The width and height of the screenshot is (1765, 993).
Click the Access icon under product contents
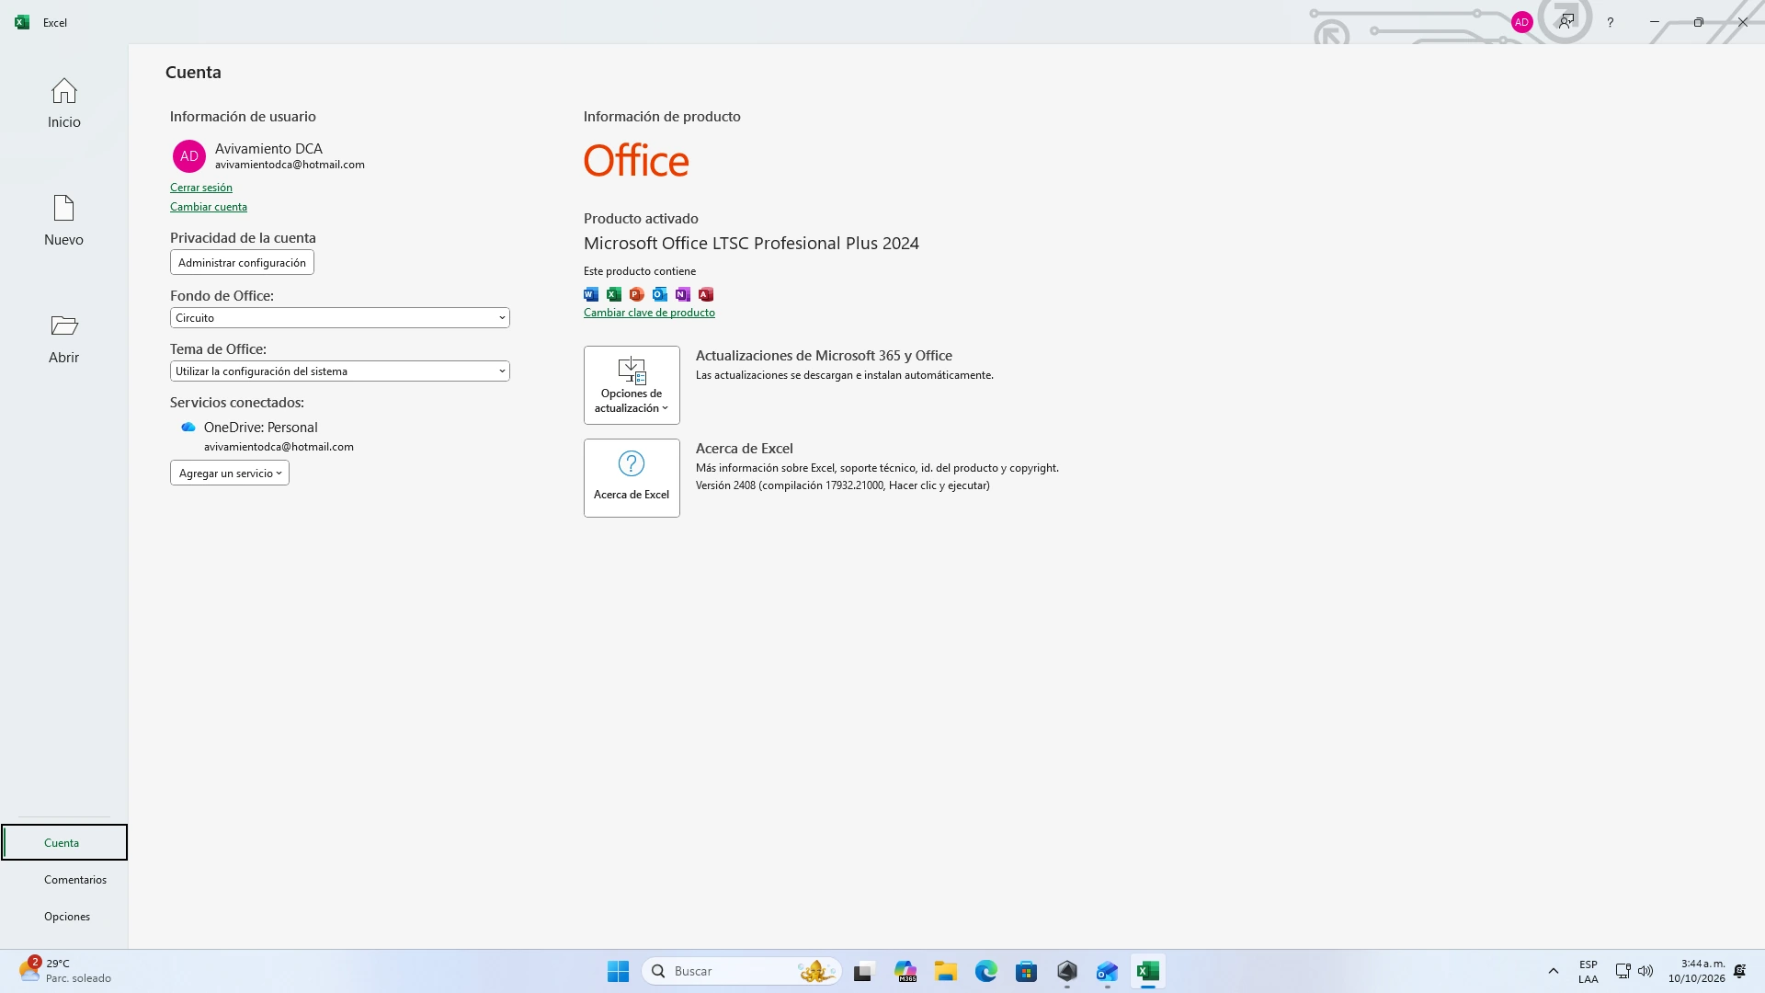pos(706,294)
